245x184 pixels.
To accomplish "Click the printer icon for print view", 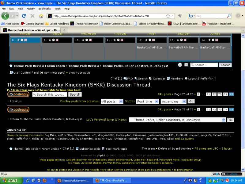I will coord(180,65).
